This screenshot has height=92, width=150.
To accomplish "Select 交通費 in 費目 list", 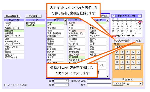I will (55, 41).
